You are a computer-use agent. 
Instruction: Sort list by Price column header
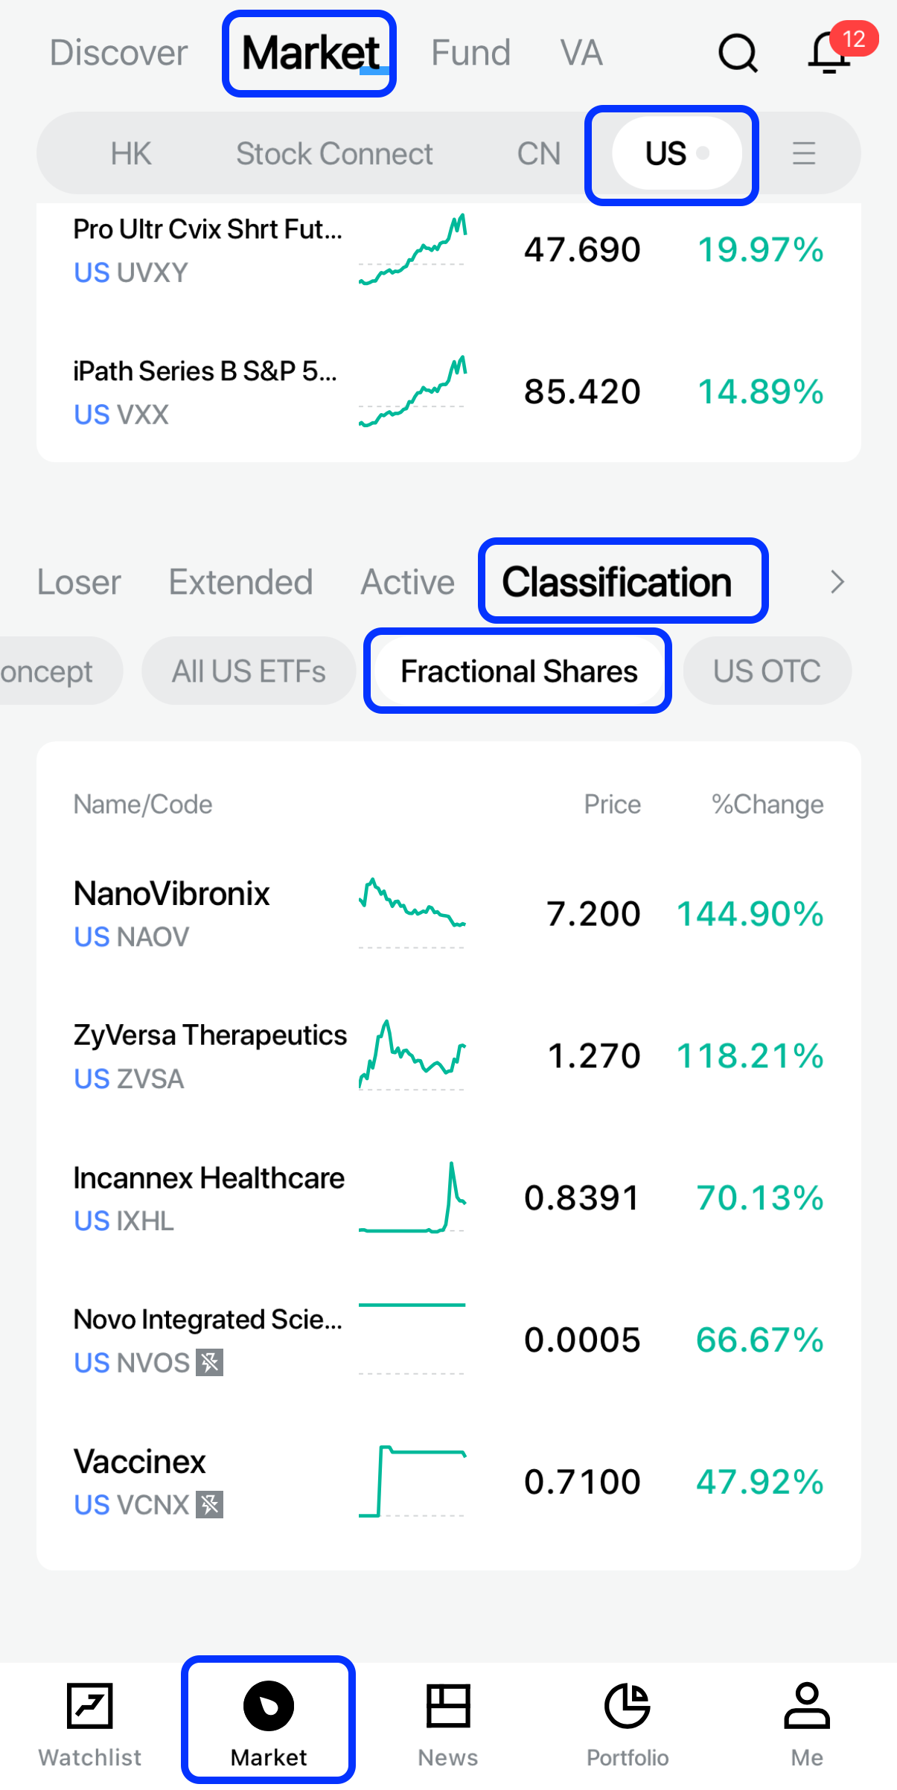click(x=612, y=805)
